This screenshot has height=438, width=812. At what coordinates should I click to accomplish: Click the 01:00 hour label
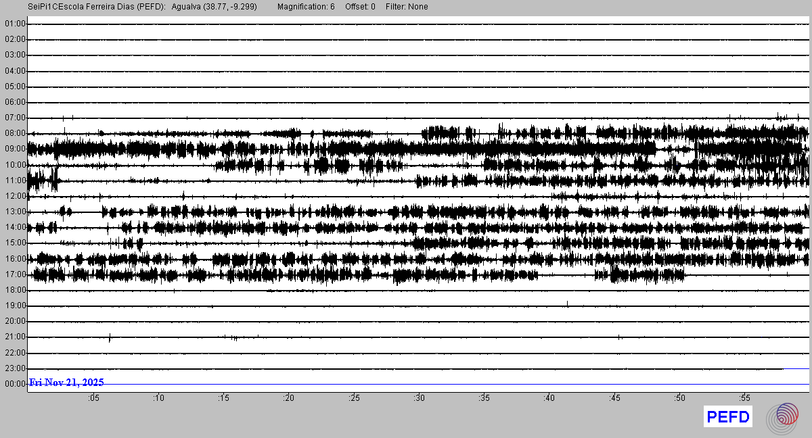(15, 24)
